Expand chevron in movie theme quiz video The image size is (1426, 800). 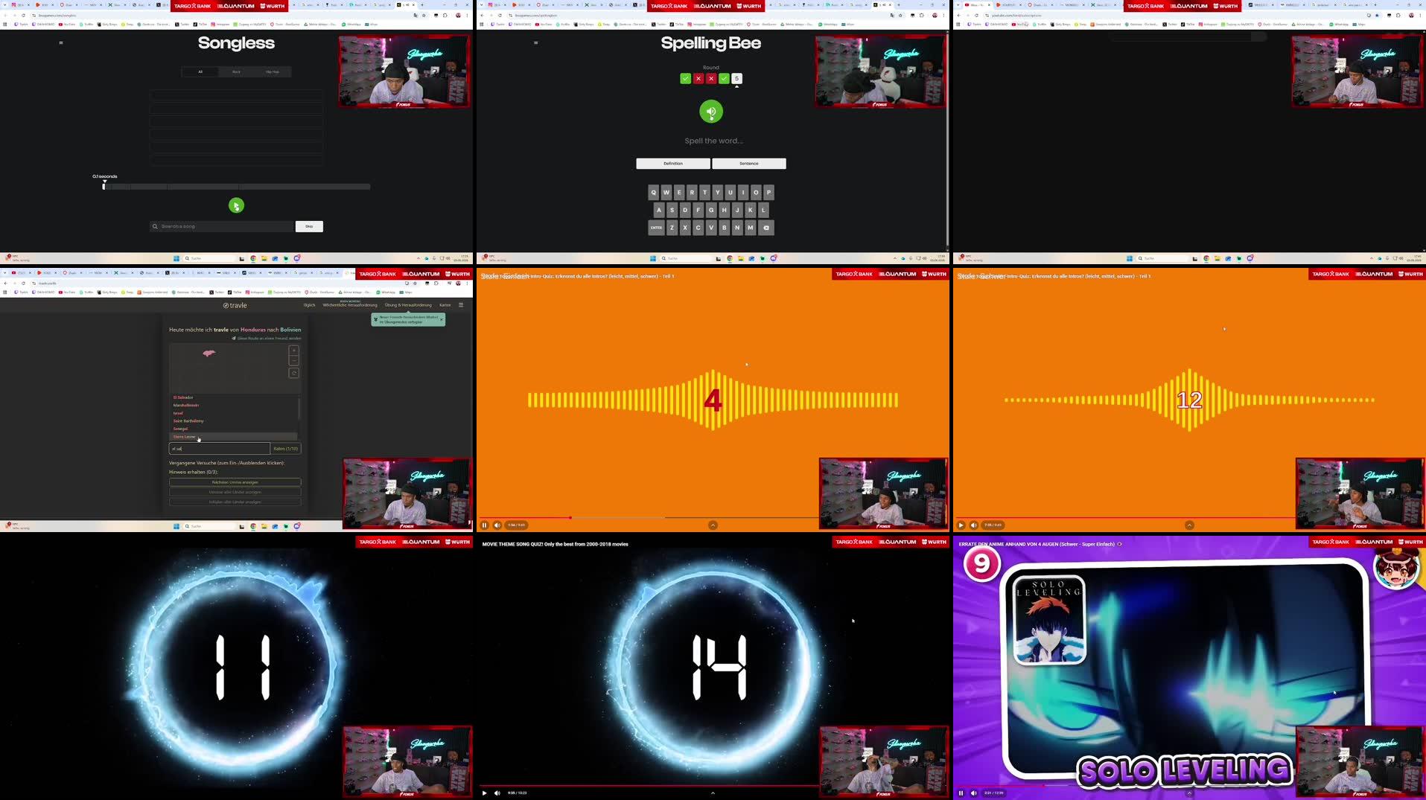click(x=713, y=793)
